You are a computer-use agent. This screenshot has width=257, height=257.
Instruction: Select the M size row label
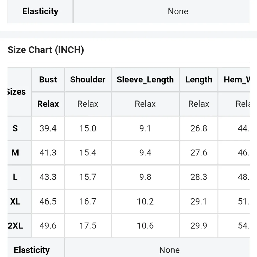[15, 153]
